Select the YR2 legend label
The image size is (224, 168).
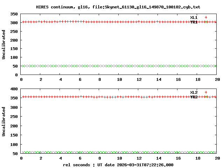(x=194, y=97)
